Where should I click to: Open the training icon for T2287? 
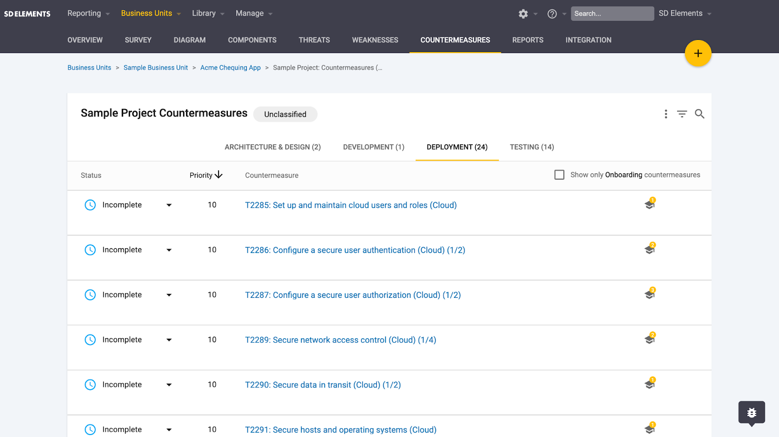[x=650, y=293]
